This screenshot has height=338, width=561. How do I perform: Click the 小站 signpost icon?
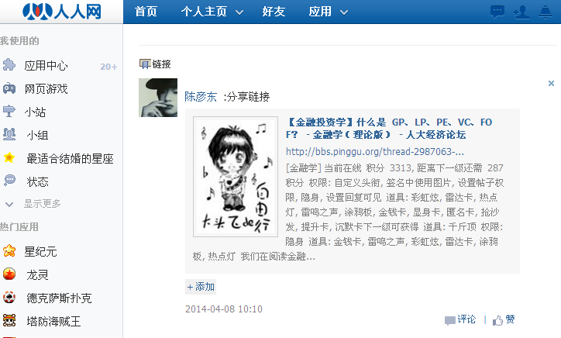point(9,112)
